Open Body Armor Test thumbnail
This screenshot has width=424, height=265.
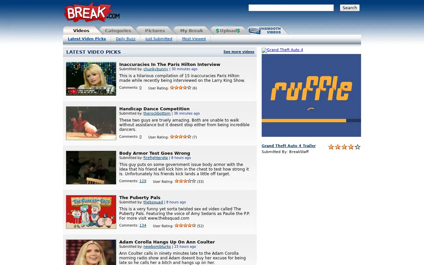coord(91,168)
